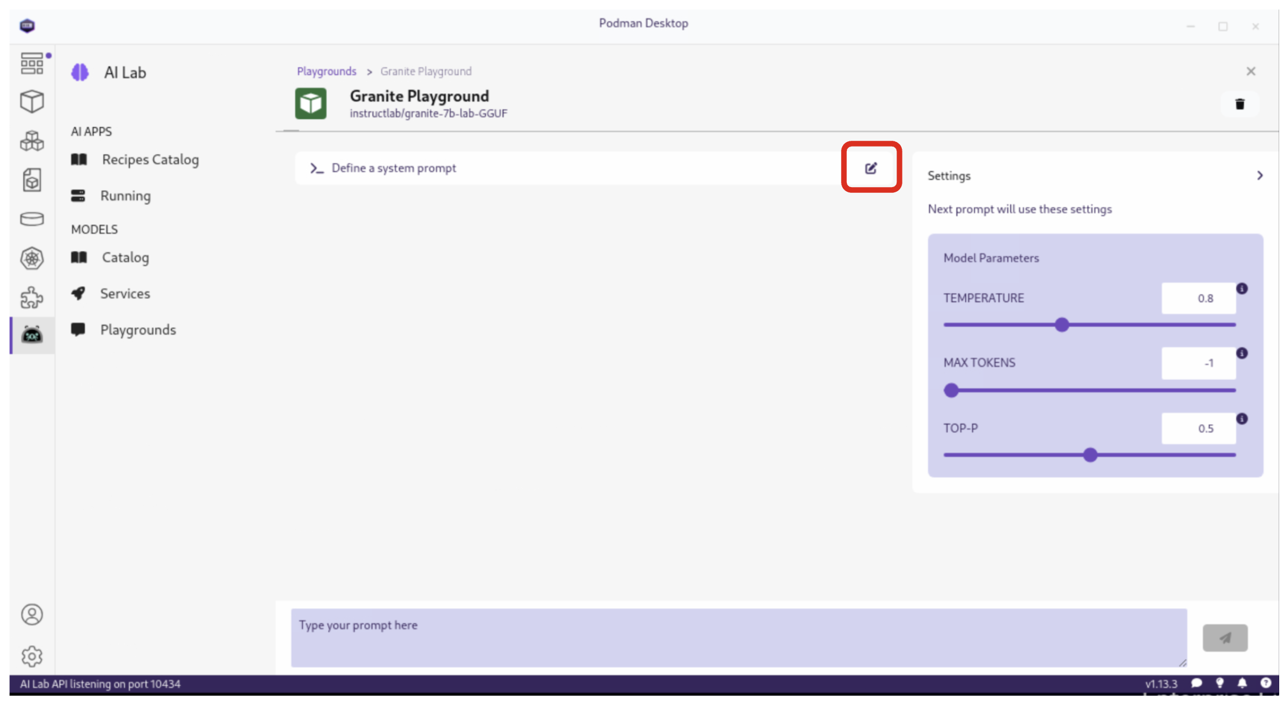
Task: Open the Accounts icon in the sidebar
Action: tap(32, 615)
